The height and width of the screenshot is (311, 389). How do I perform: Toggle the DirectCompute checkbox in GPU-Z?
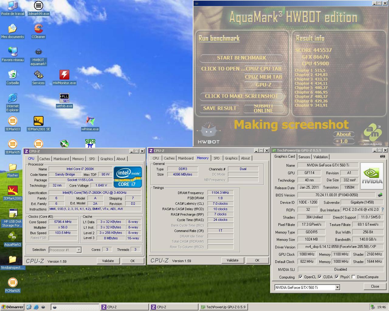[353, 277]
